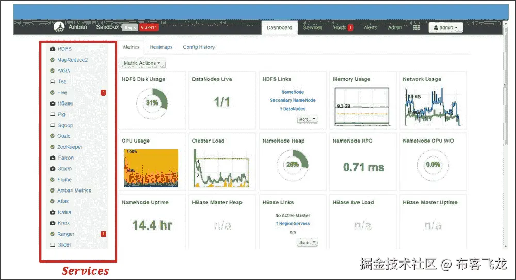Open the Hosts navigation tab
Image resolution: width=516 pixels, height=280 pixels.
click(x=340, y=28)
